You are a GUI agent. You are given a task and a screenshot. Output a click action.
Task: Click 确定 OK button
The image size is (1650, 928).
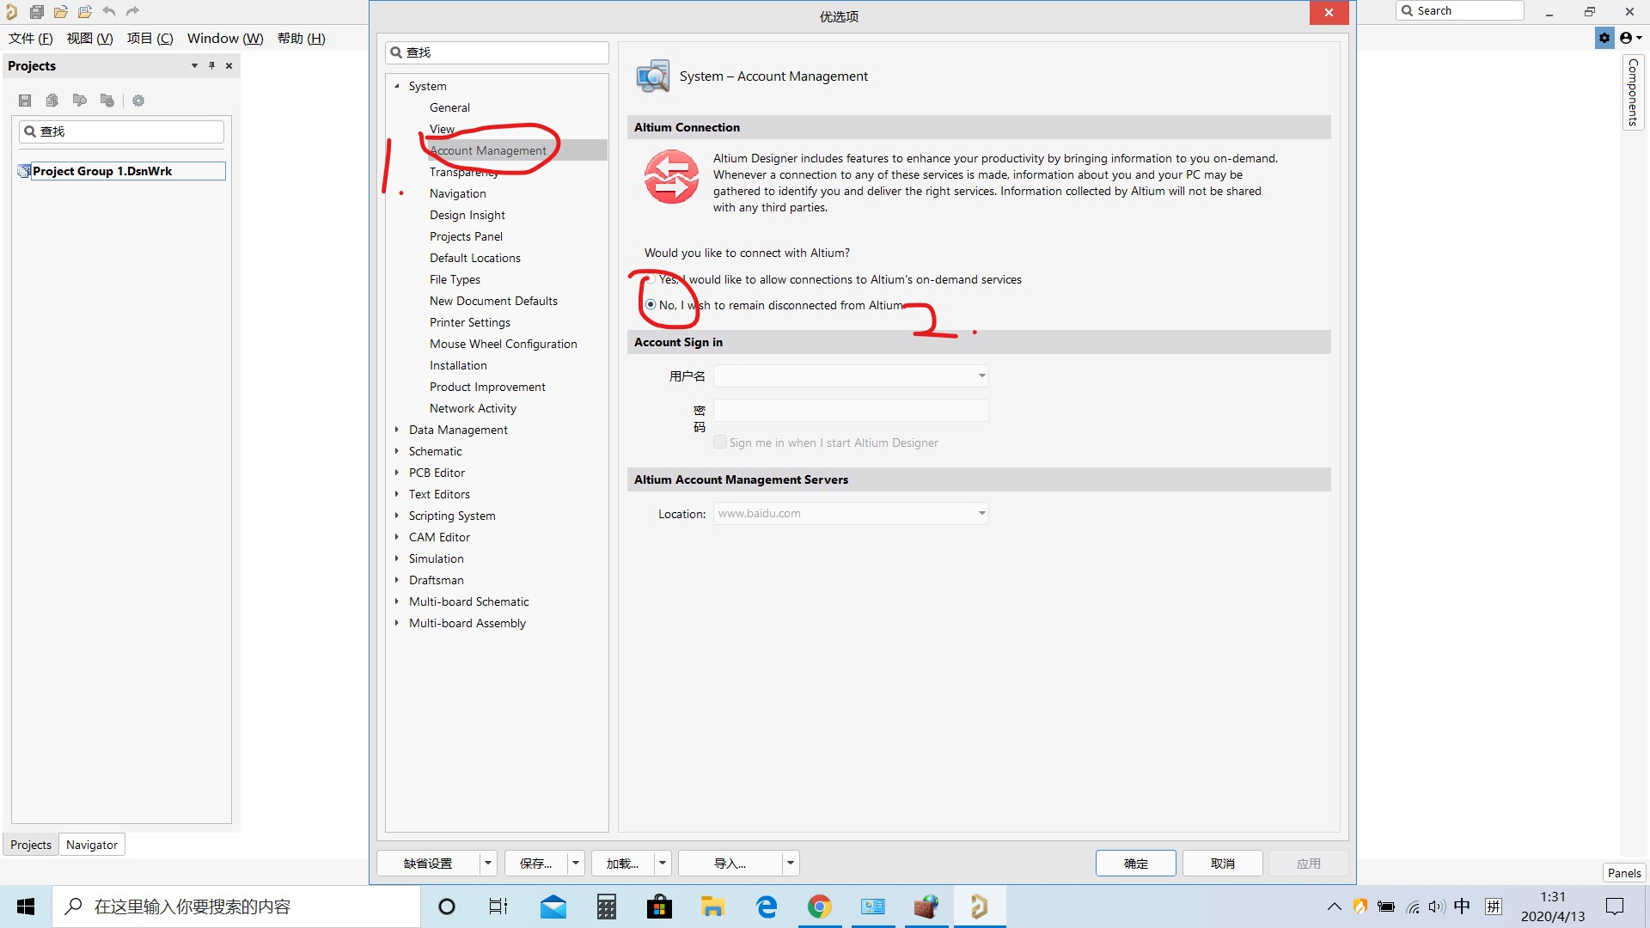(1136, 863)
